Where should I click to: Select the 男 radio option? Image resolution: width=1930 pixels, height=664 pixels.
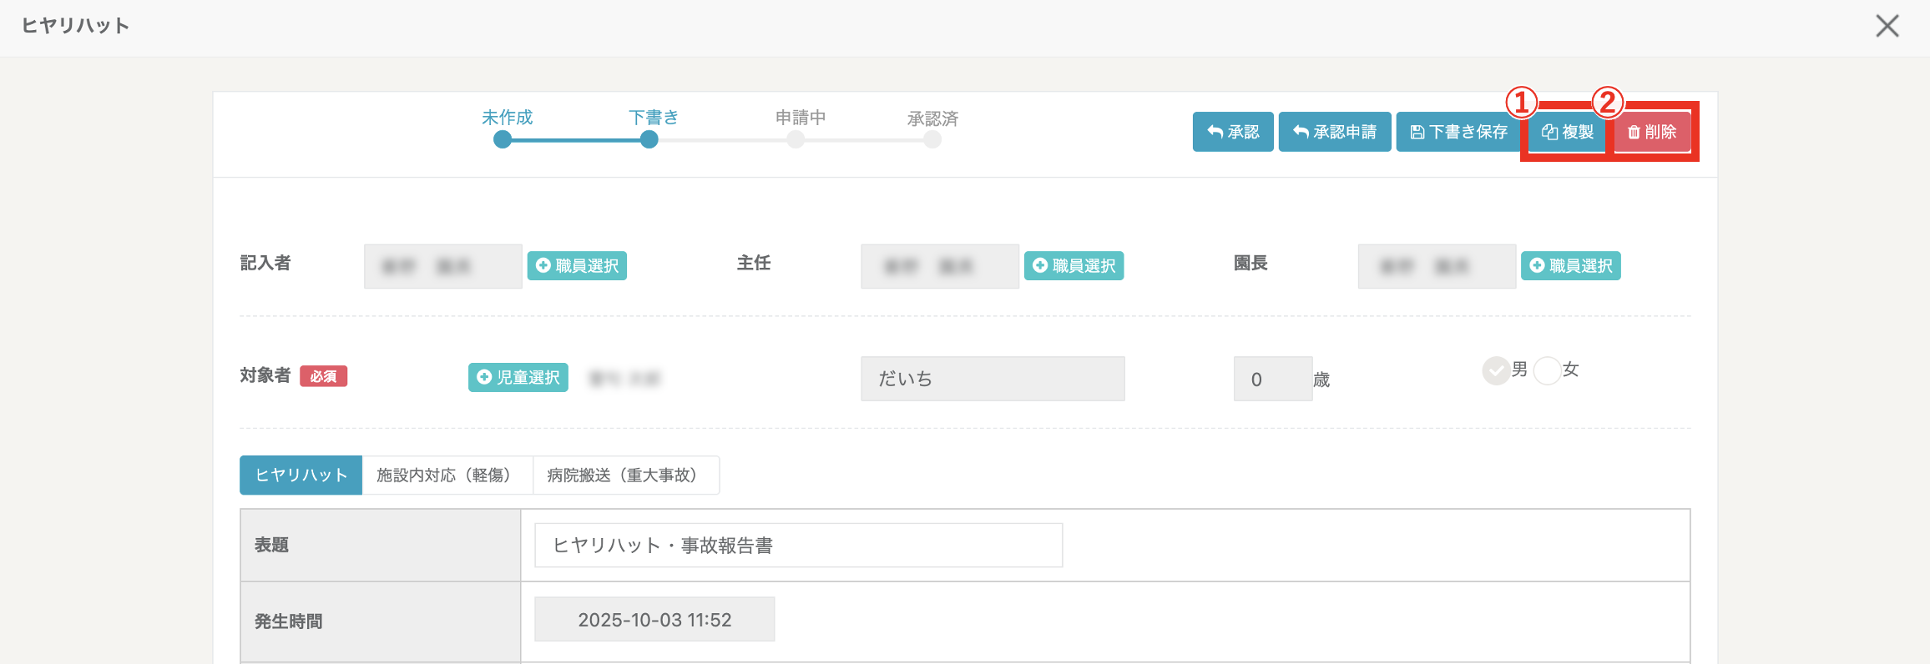[1495, 370]
